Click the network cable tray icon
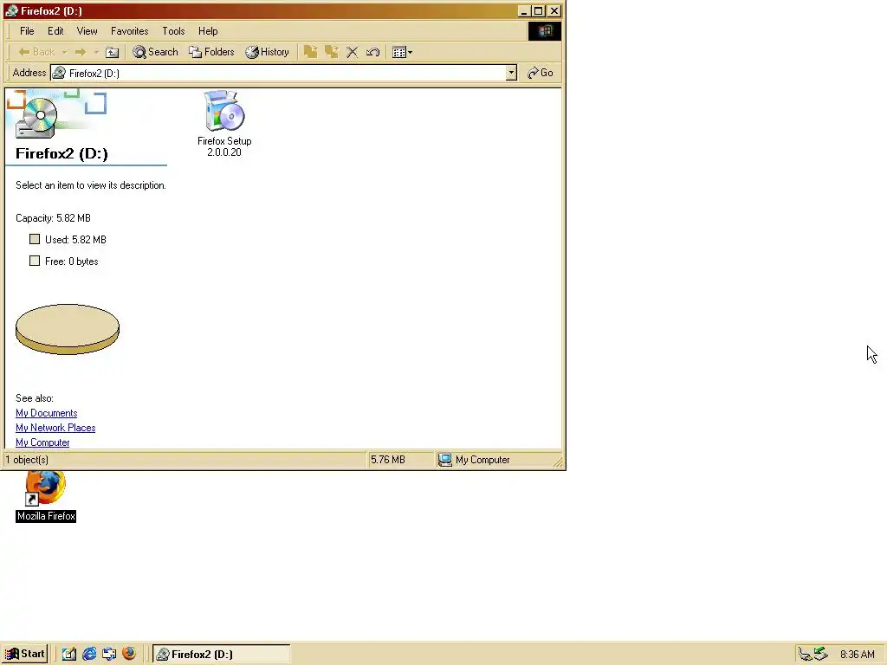Image resolution: width=887 pixels, height=665 pixels. (x=805, y=655)
